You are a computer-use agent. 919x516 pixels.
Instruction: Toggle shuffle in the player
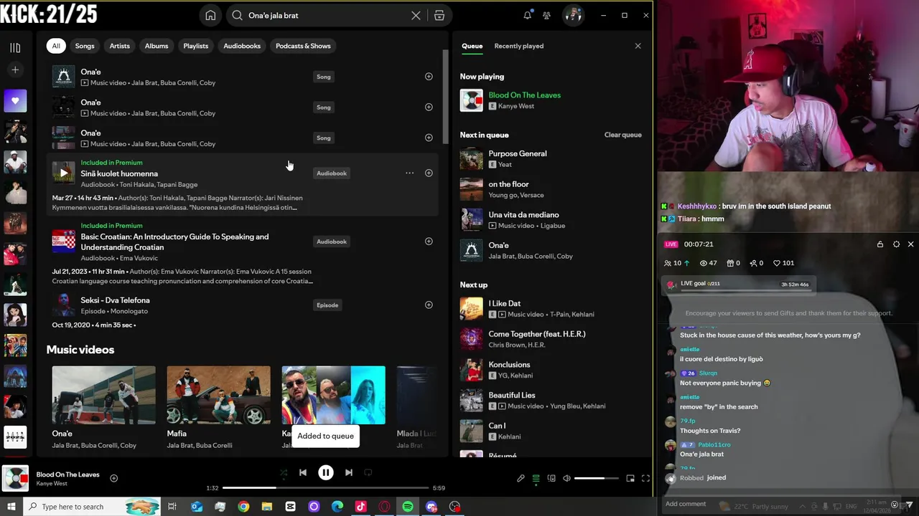click(x=284, y=473)
